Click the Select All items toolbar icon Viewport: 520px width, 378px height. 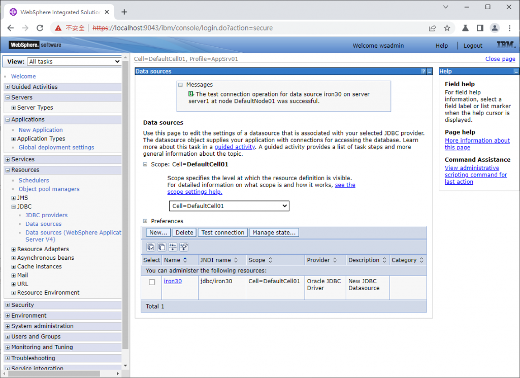coord(151,247)
